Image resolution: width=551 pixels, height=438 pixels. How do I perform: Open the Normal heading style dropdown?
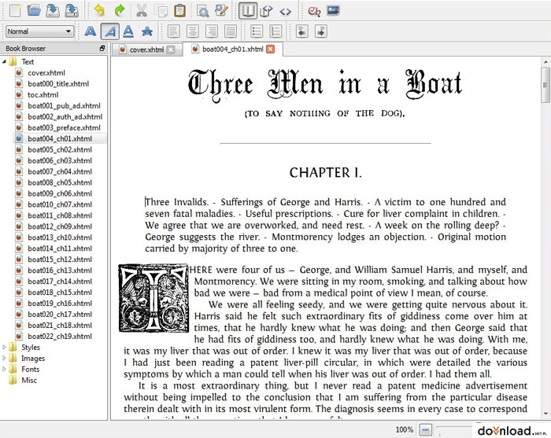coord(39,31)
